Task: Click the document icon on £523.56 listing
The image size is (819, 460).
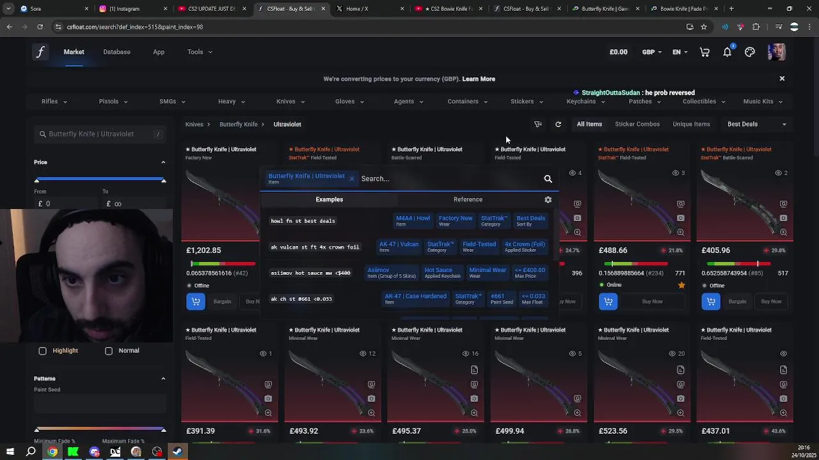Action: [x=681, y=370]
